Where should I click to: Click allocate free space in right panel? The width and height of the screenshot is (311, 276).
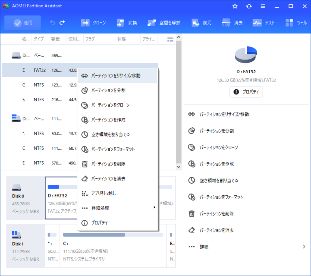tap(213, 180)
